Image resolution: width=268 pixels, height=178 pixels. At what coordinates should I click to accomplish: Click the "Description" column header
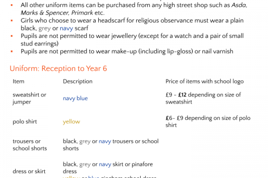coord(78,81)
